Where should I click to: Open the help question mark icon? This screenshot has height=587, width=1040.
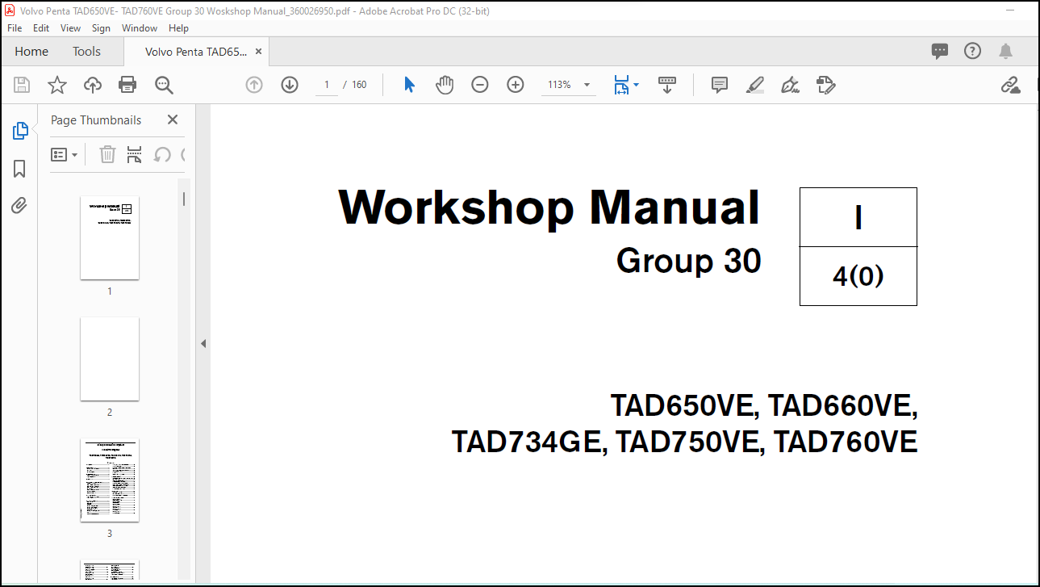(973, 52)
